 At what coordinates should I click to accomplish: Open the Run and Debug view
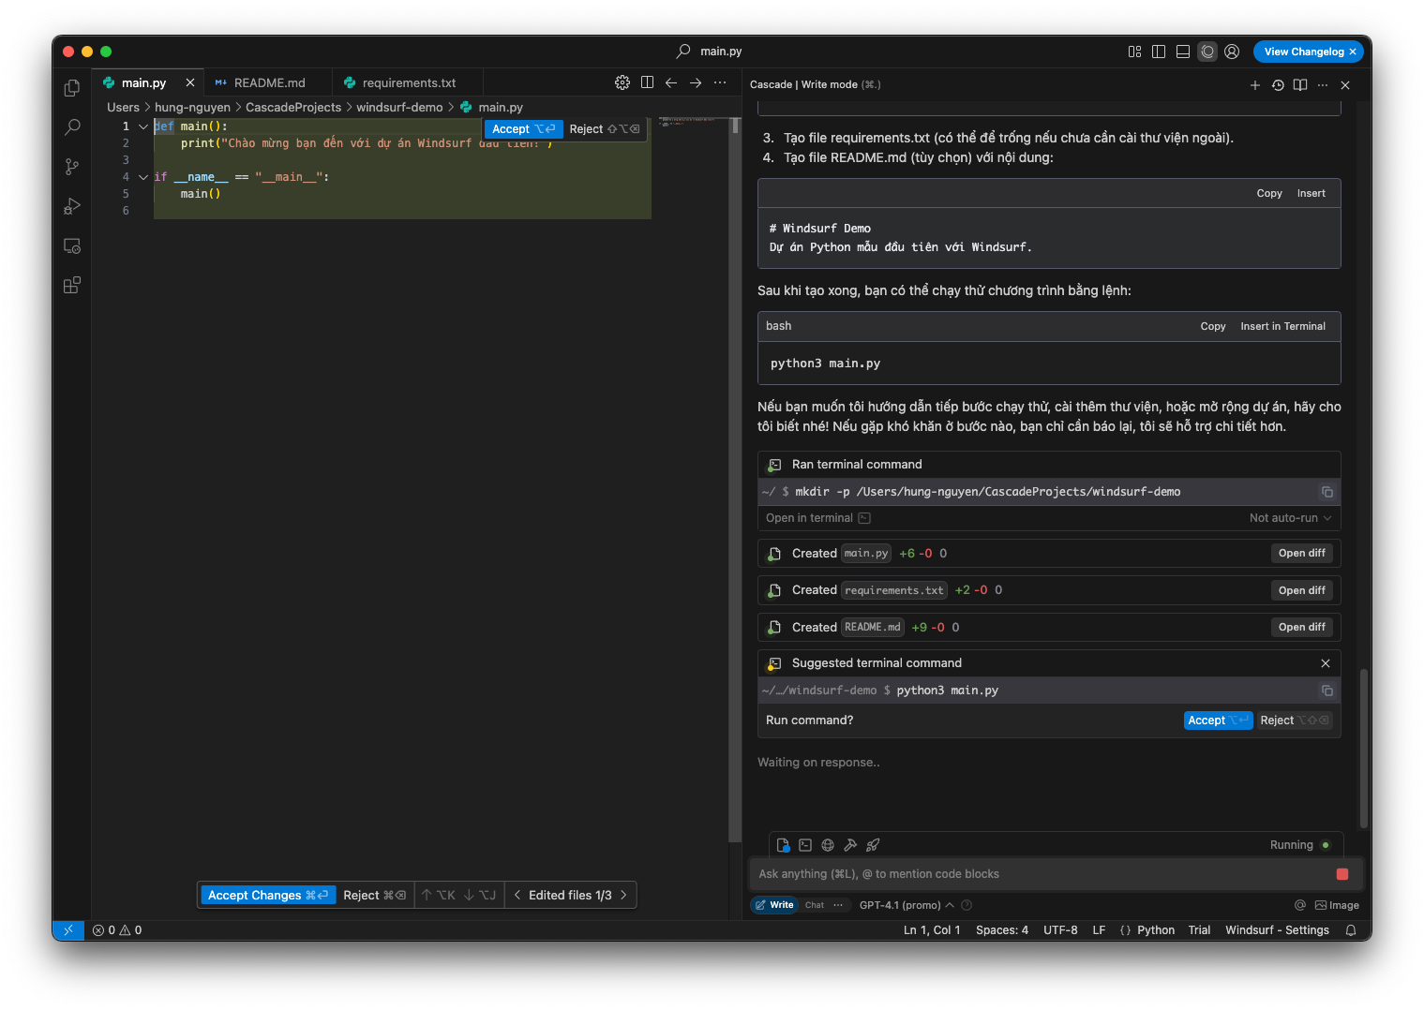tap(72, 206)
